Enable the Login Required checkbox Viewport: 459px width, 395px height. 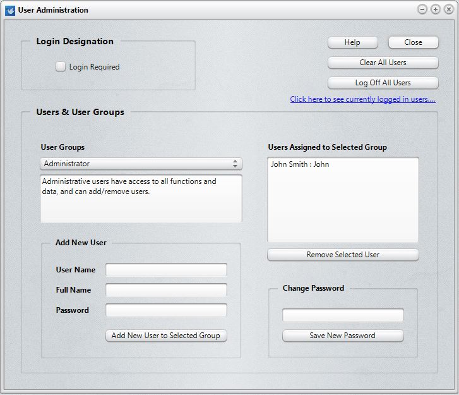(x=61, y=66)
